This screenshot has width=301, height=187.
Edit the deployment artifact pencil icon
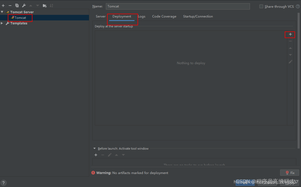coord(290,62)
